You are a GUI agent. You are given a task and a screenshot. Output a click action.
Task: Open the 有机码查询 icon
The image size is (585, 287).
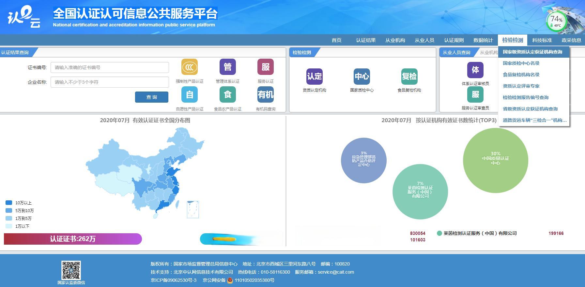tap(266, 95)
